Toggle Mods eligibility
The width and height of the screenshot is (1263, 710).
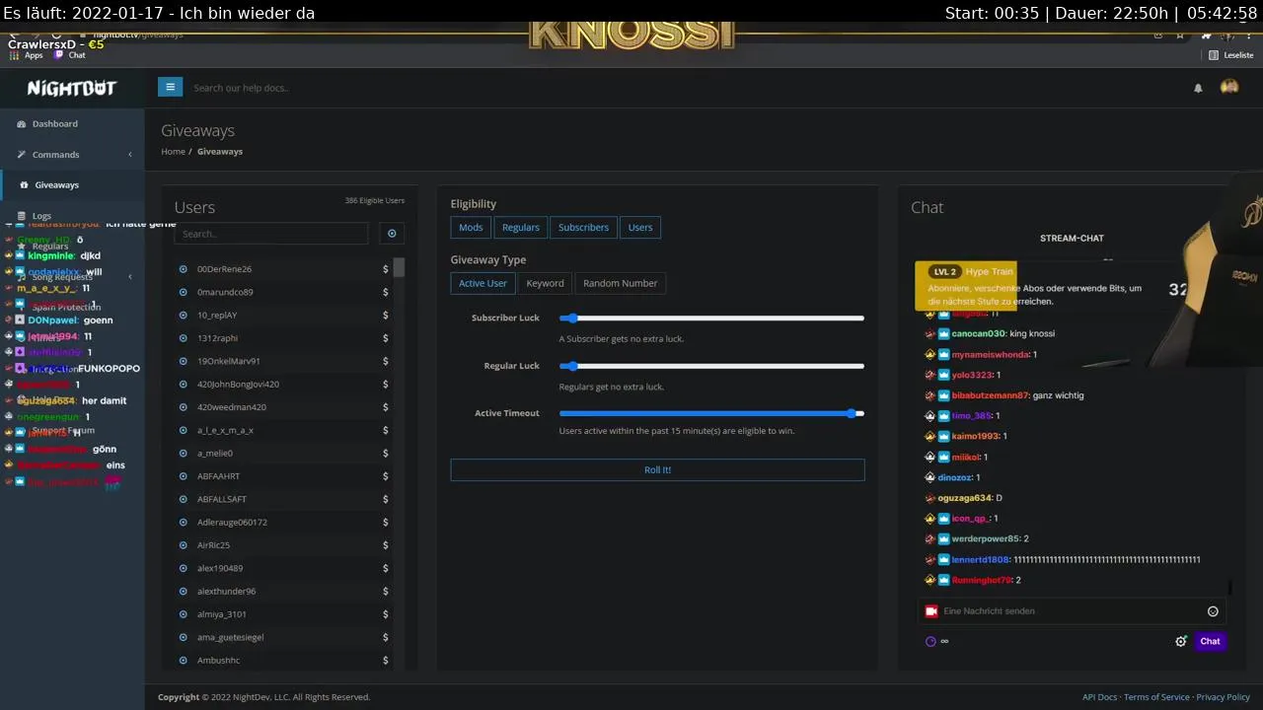tap(471, 227)
